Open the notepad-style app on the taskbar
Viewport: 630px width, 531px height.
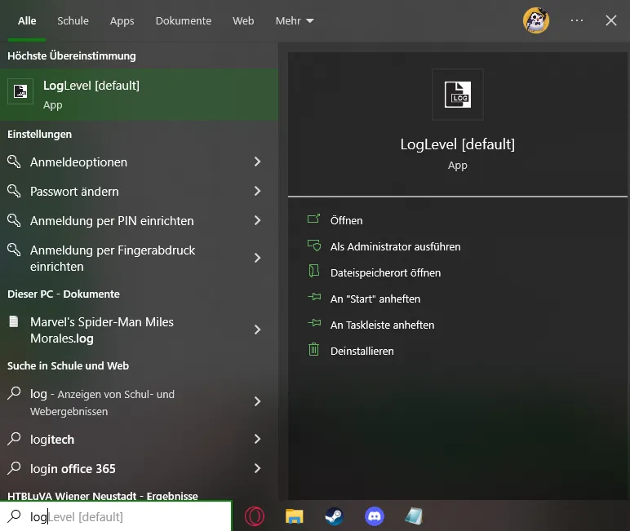tap(415, 516)
